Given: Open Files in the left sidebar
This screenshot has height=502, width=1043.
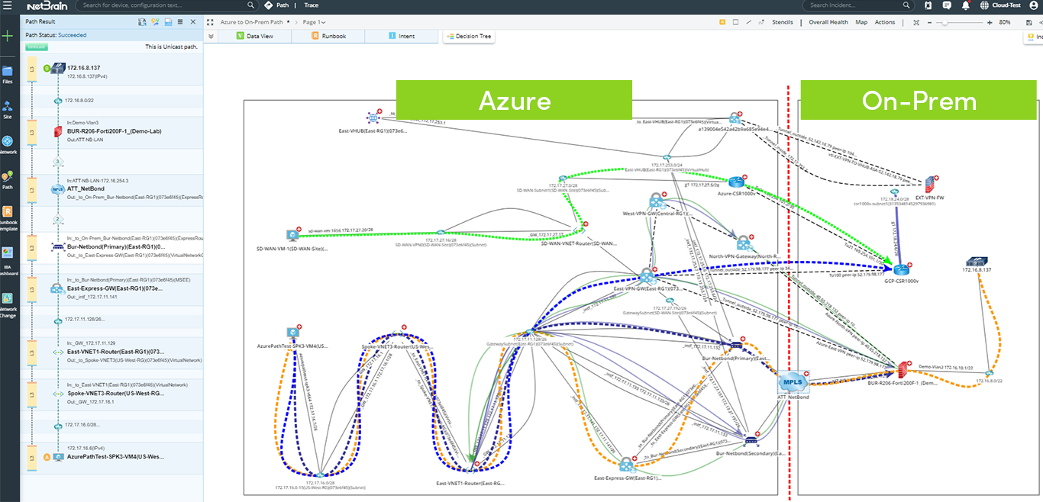Looking at the screenshot, I should (8, 74).
